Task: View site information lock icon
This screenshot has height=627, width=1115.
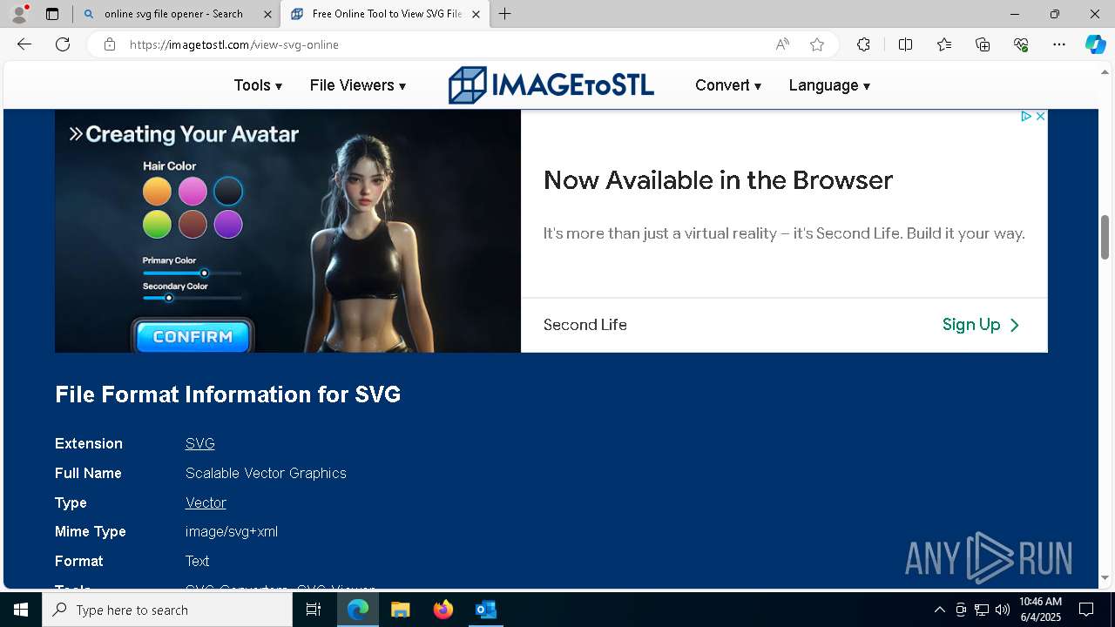Action: tap(110, 44)
